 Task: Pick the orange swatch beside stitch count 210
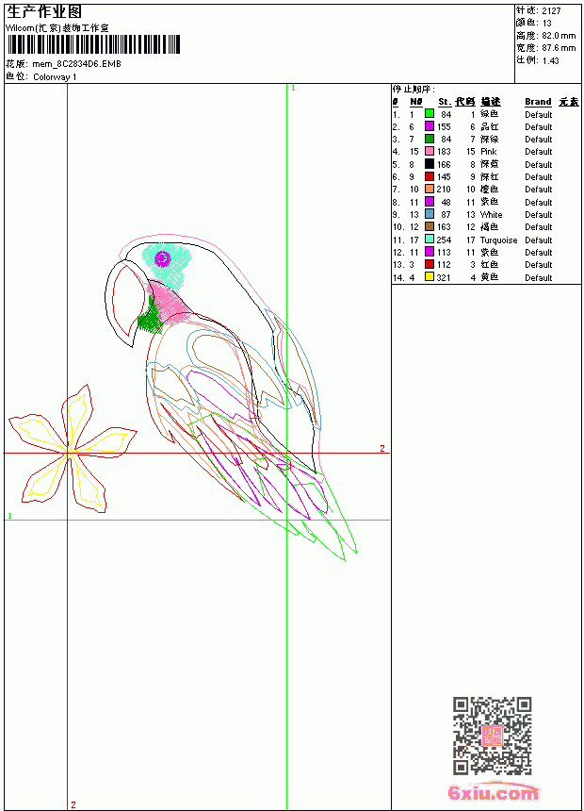(429, 189)
